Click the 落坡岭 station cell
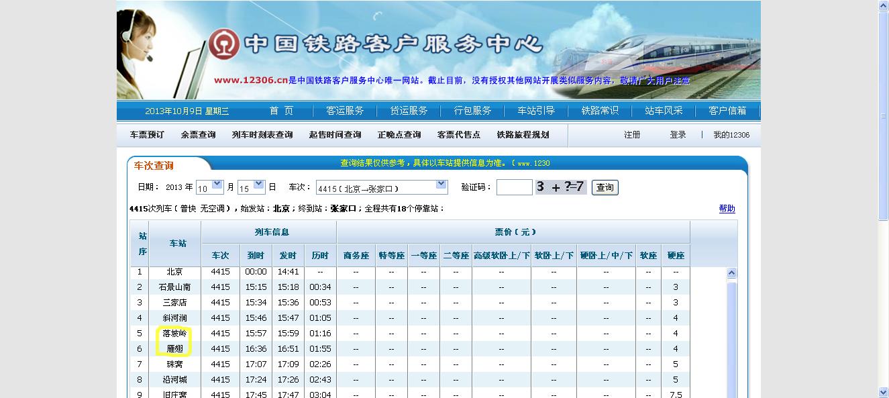889x398 pixels. tap(174, 334)
